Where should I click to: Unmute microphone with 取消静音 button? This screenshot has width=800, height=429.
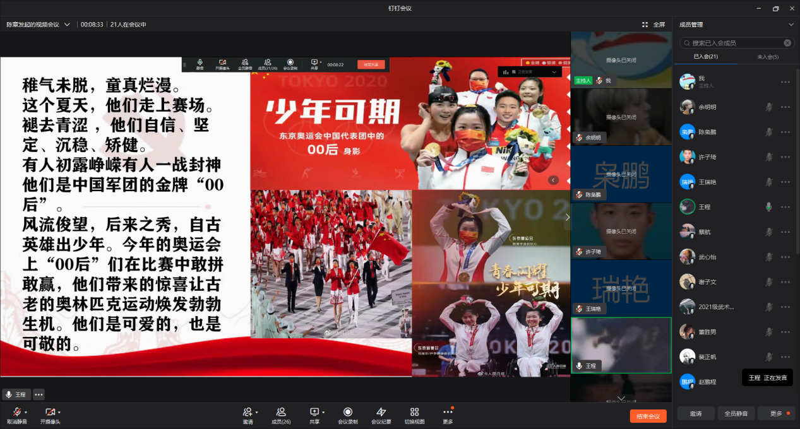[16, 413]
